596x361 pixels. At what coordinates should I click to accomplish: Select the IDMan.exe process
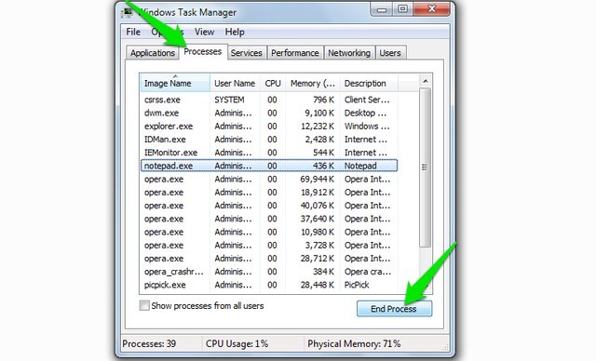click(269, 140)
